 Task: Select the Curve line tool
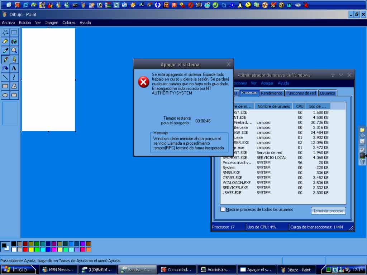click(14, 77)
